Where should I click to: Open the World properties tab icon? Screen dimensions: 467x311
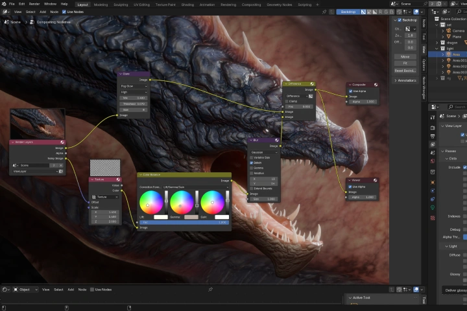[433, 161]
